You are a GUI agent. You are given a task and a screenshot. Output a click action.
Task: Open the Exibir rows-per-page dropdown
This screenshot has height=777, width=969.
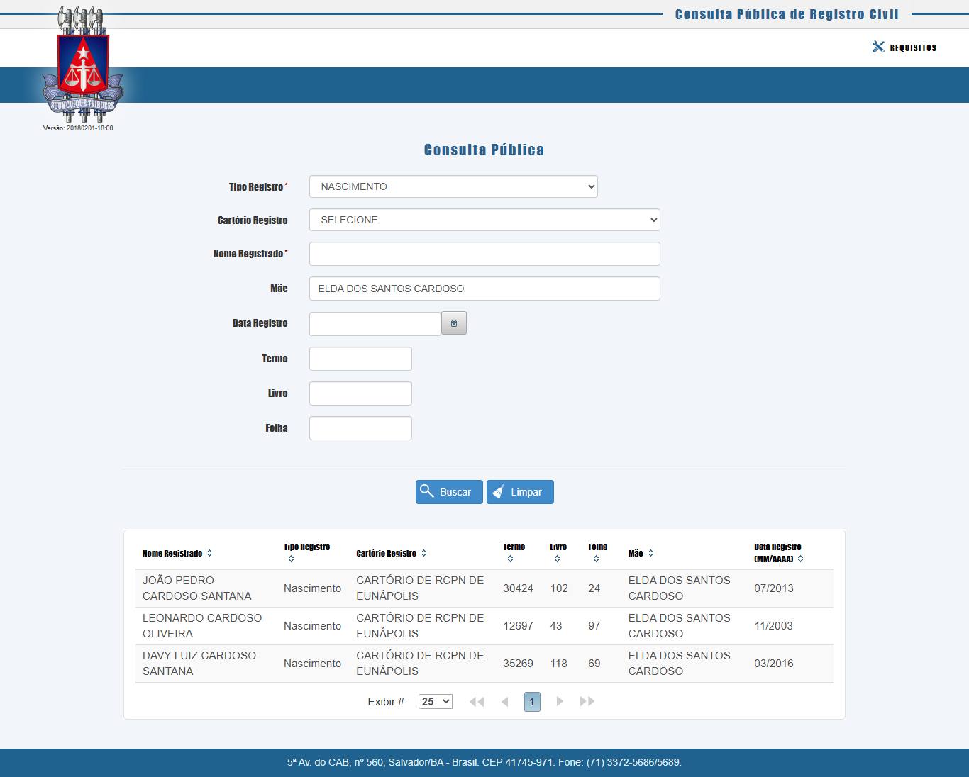tap(435, 701)
